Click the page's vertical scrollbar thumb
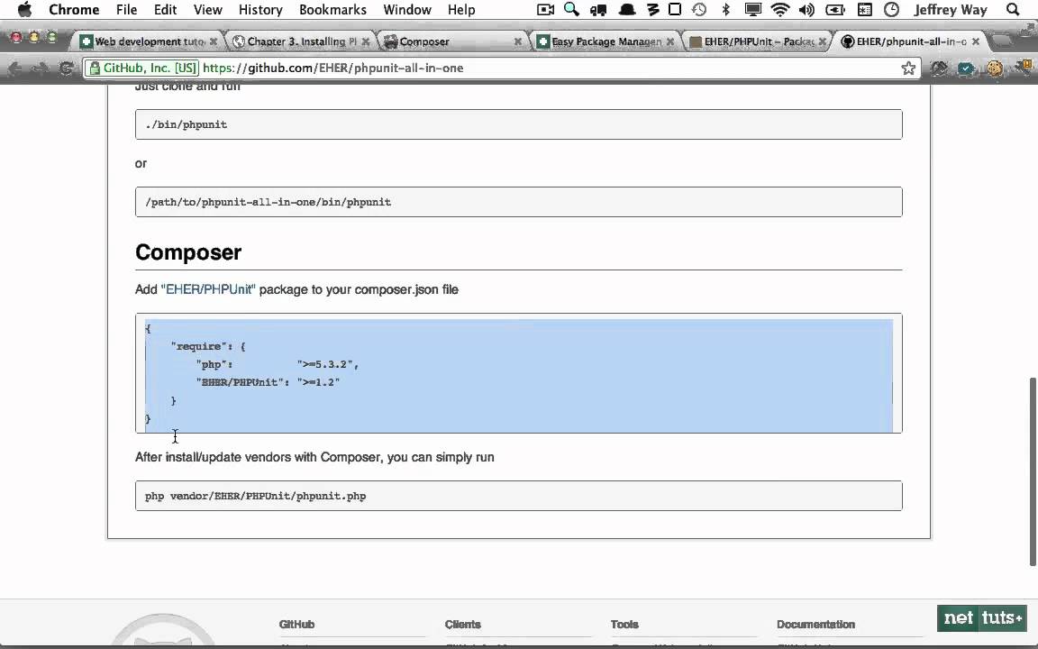This screenshot has height=649, width=1038. 1033,471
